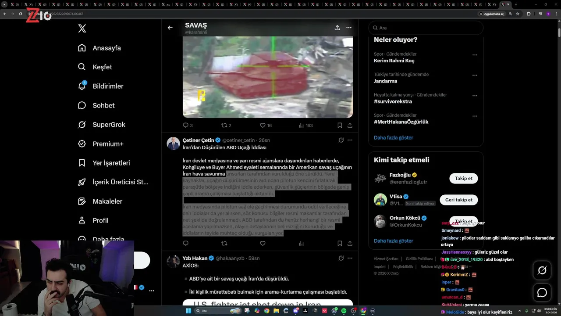Open a new browser tab
561x316 pixels.
pos(516,4)
